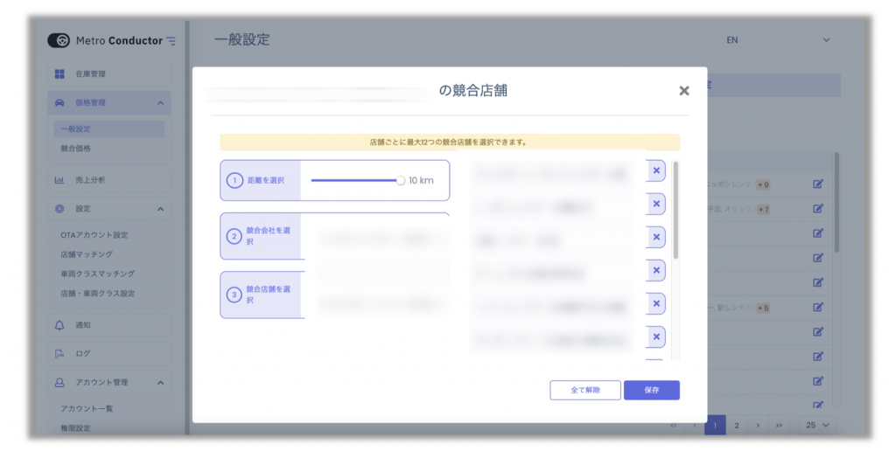Collapse the アカウント管理 section

click(161, 383)
